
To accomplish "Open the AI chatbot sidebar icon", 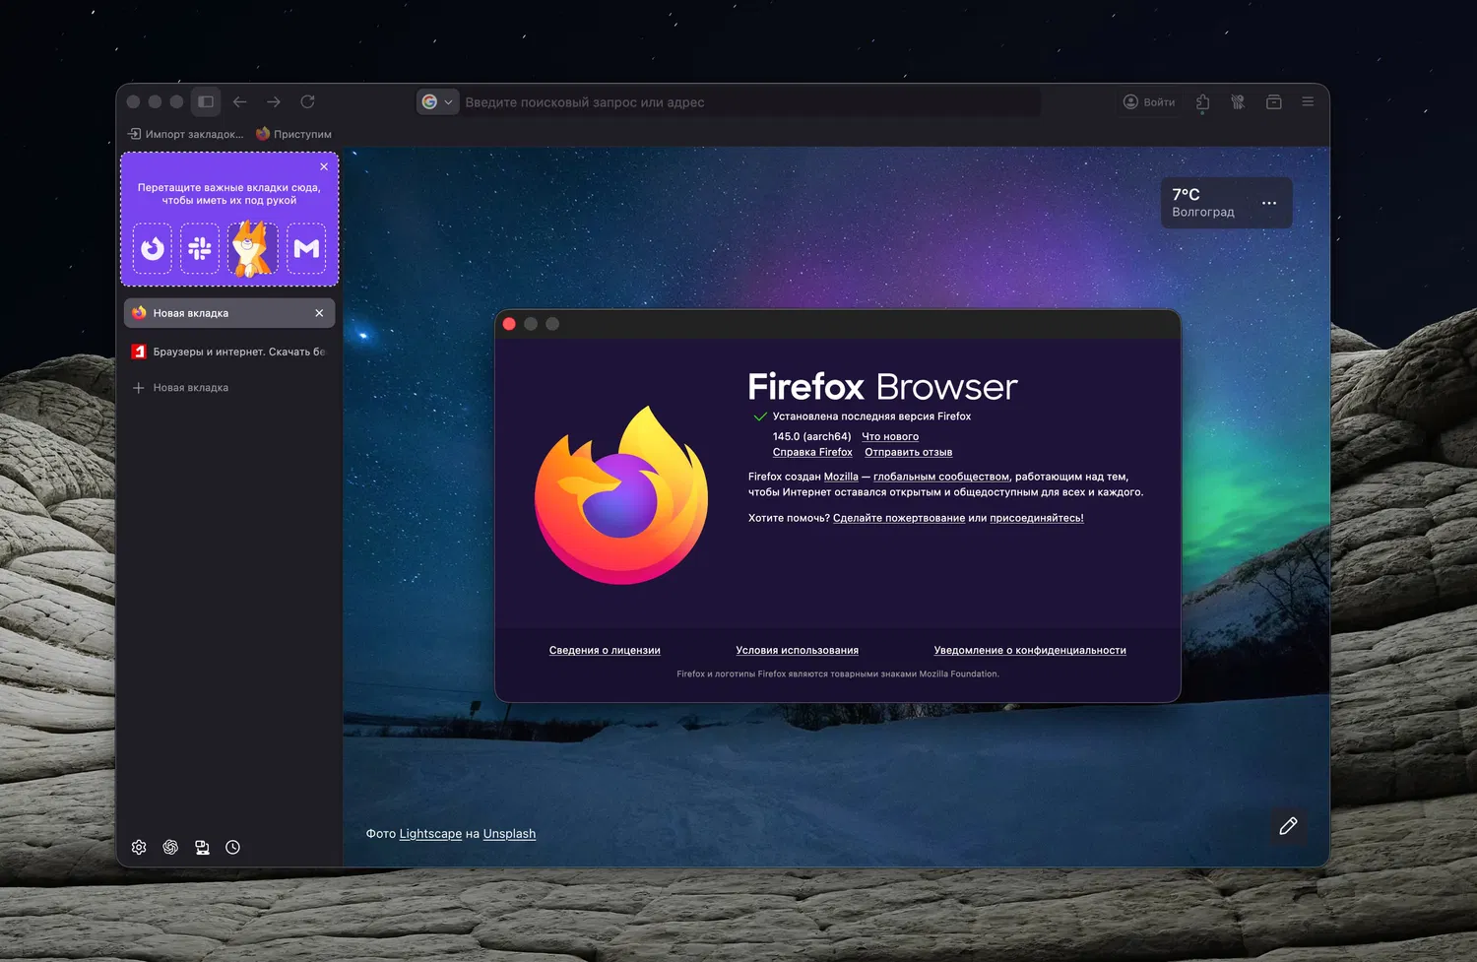I will pos(170,847).
